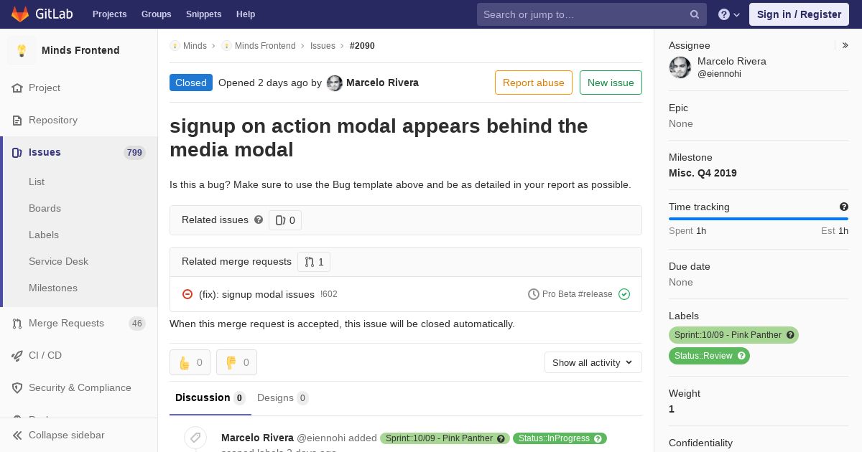The height and width of the screenshot is (452, 862).
Task: Click the search magnifier icon
Action: pos(695,14)
